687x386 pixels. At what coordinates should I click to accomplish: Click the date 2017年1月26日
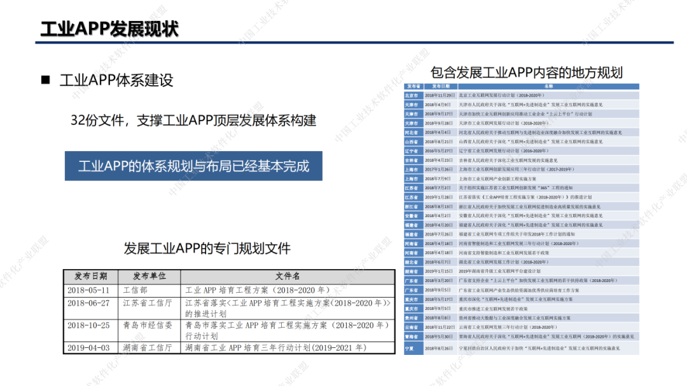[438, 170]
